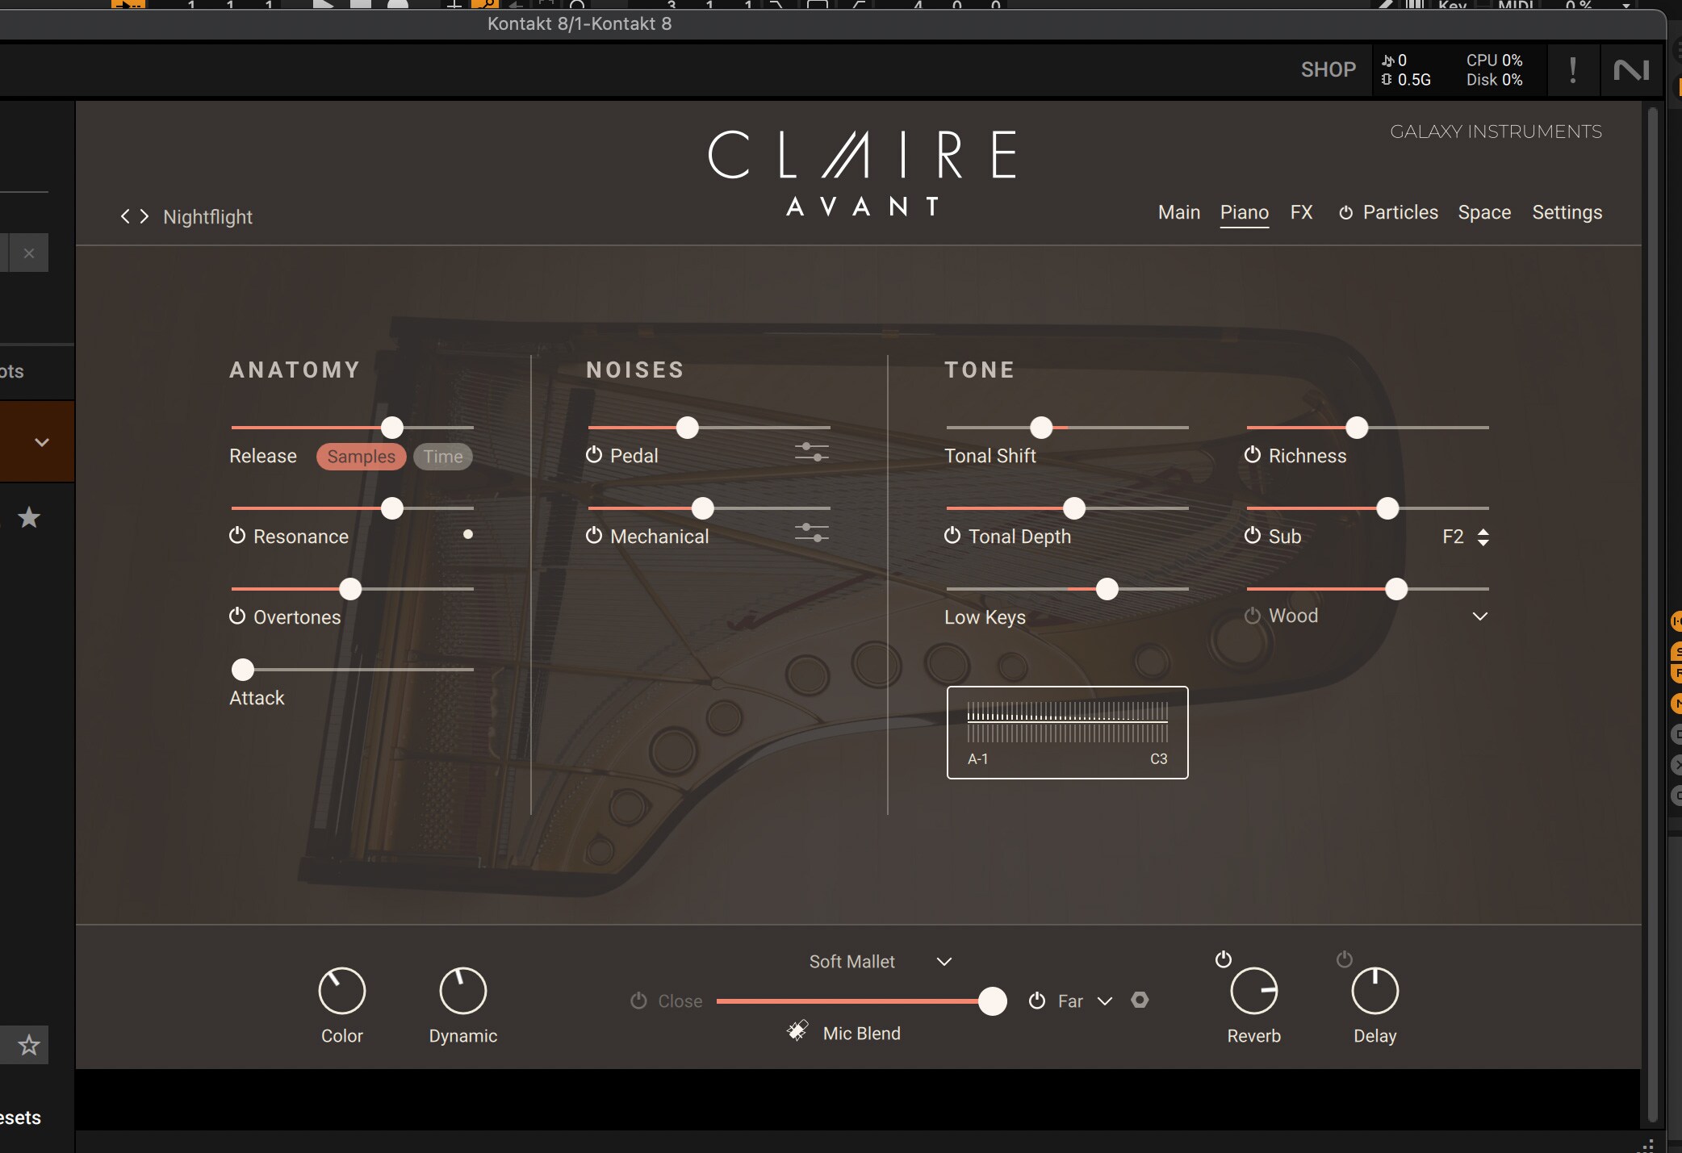
Task: Open the Far mic dropdown chevron
Action: [x=1105, y=1001]
